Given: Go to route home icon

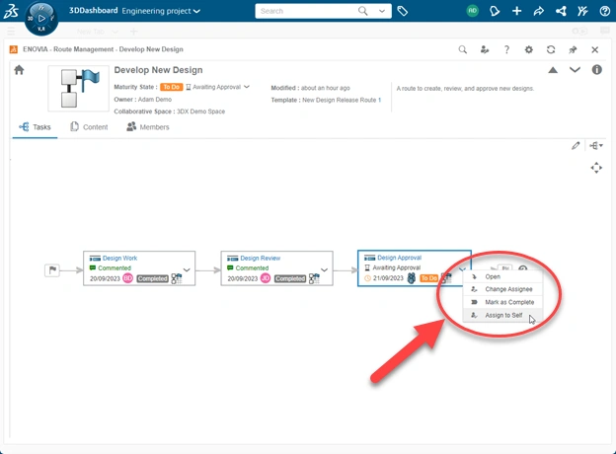Looking at the screenshot, I should tap(19, 70).
